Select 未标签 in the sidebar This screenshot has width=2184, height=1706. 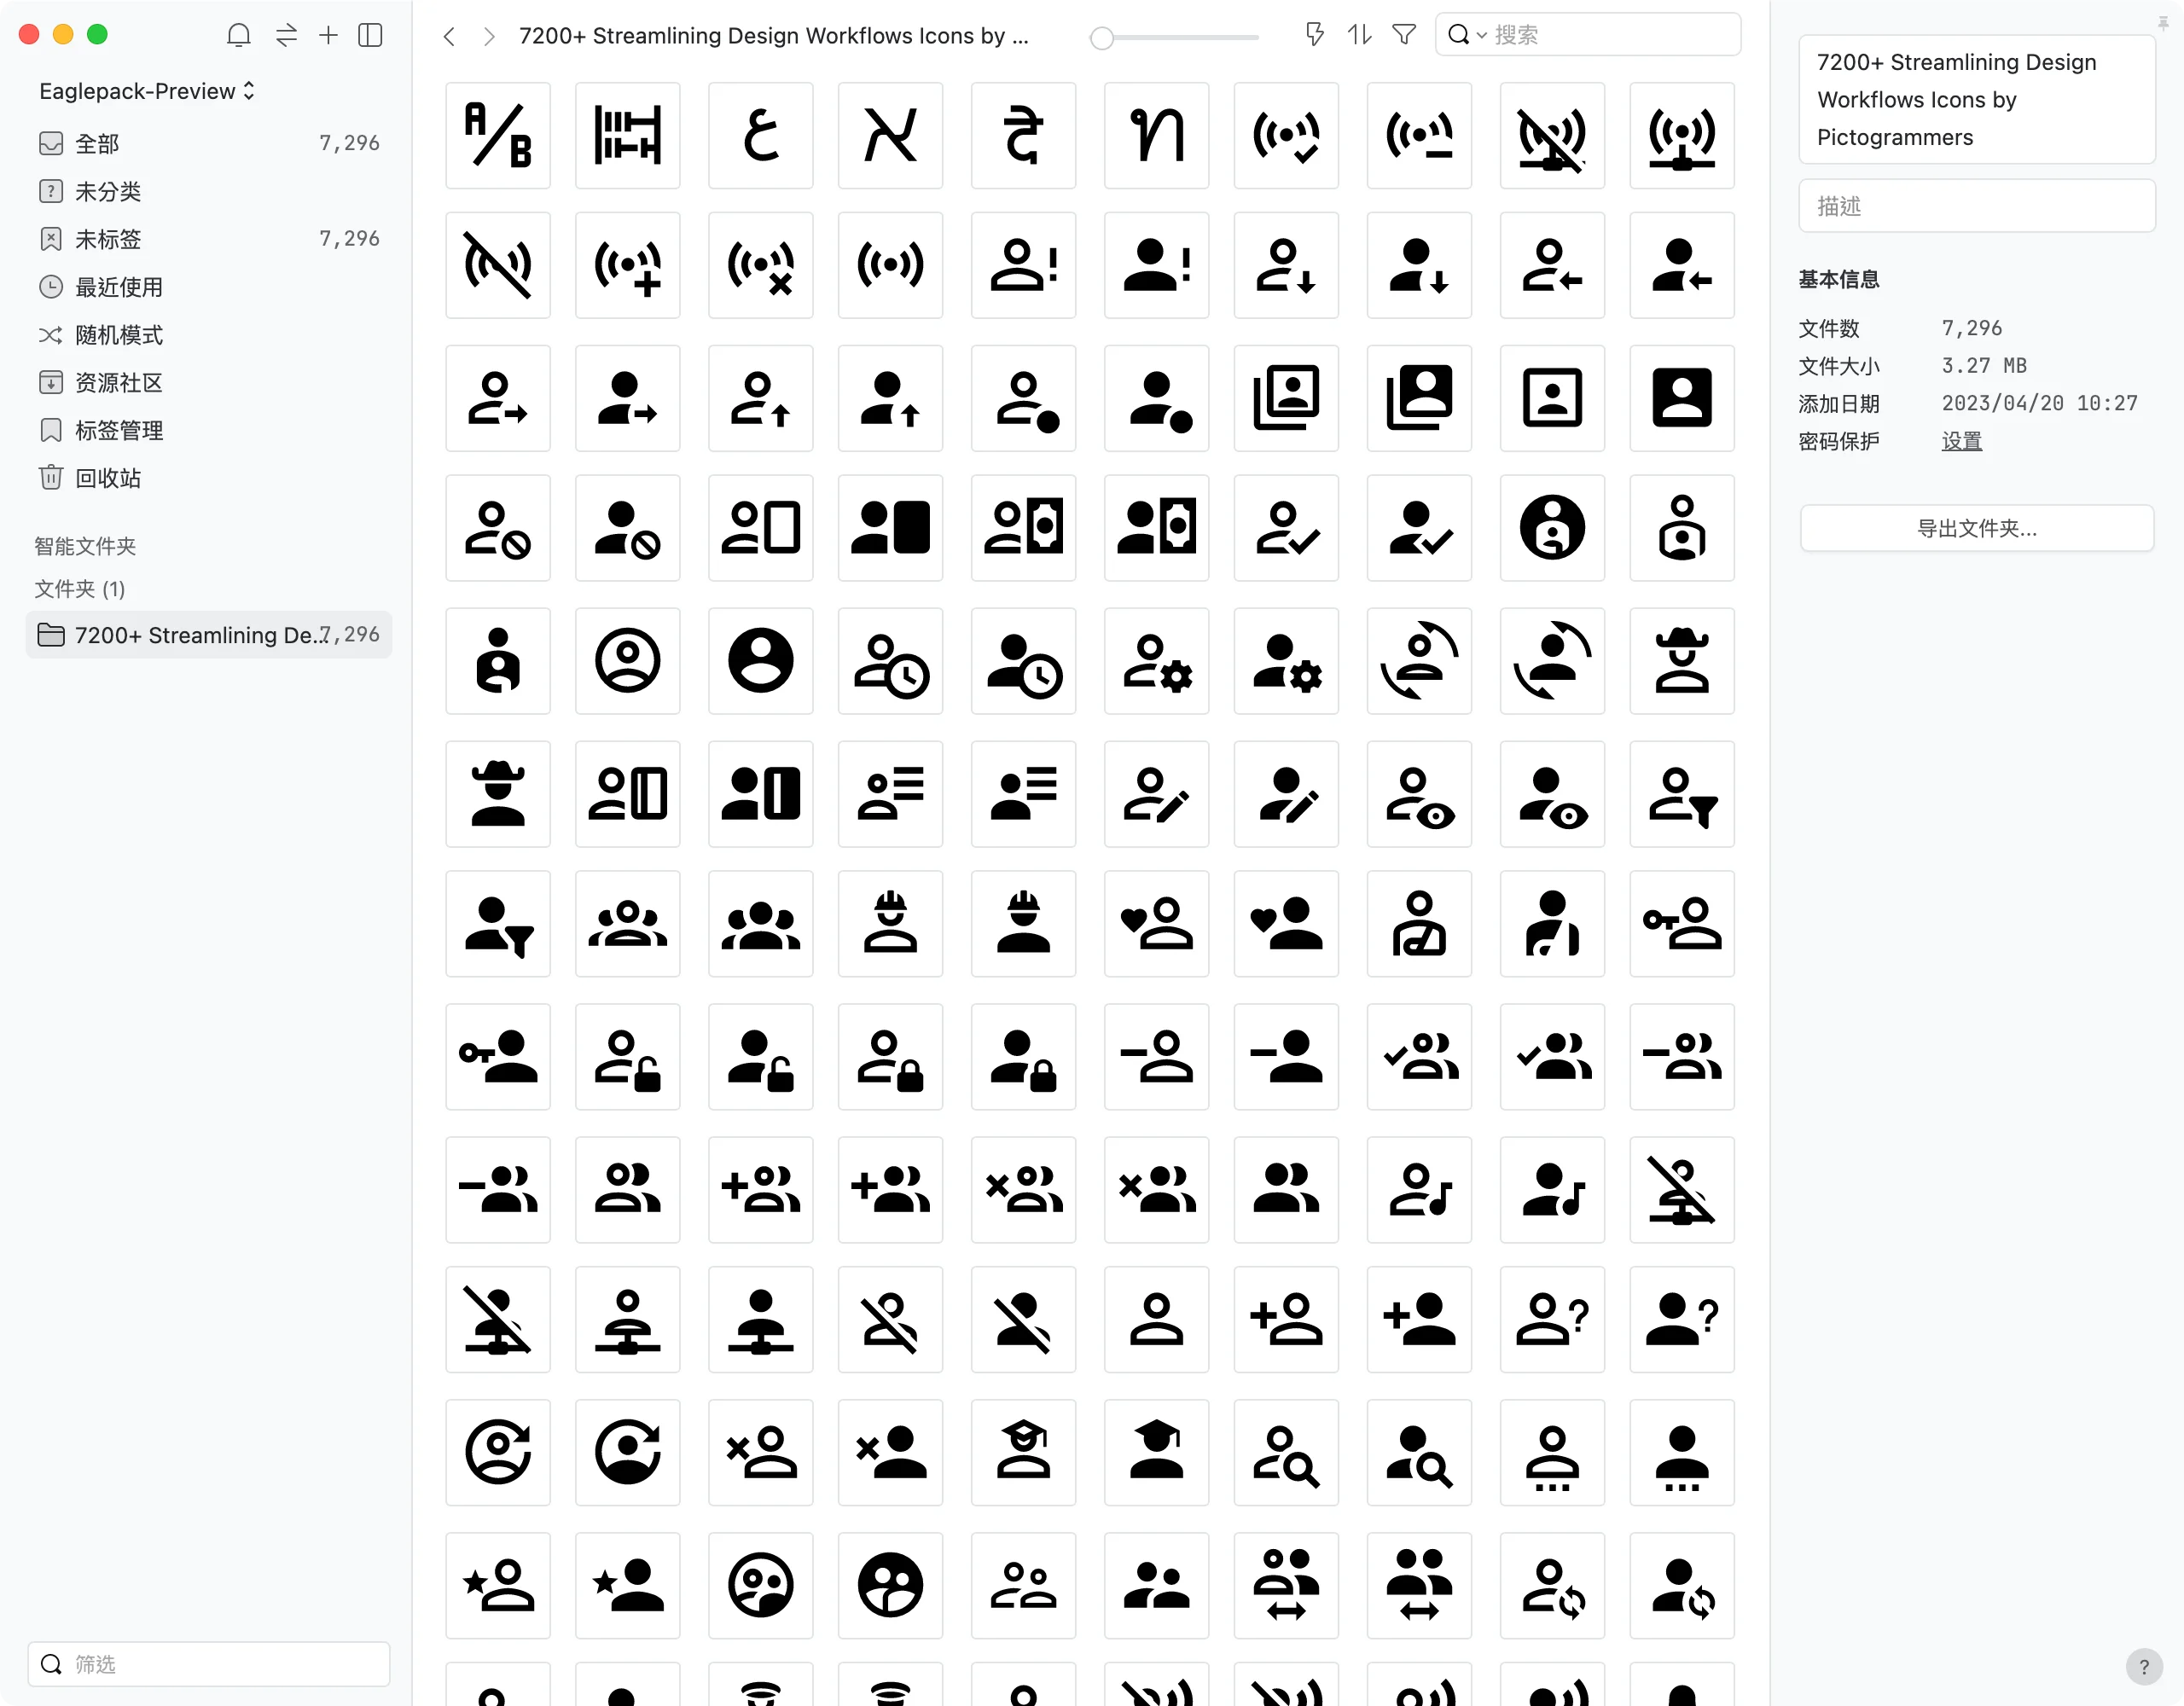[209, 239]
